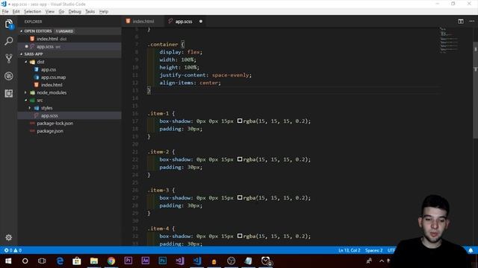478x268 pixels.
Task: Open the Debug view in activity bar
Action: (9, 76)
